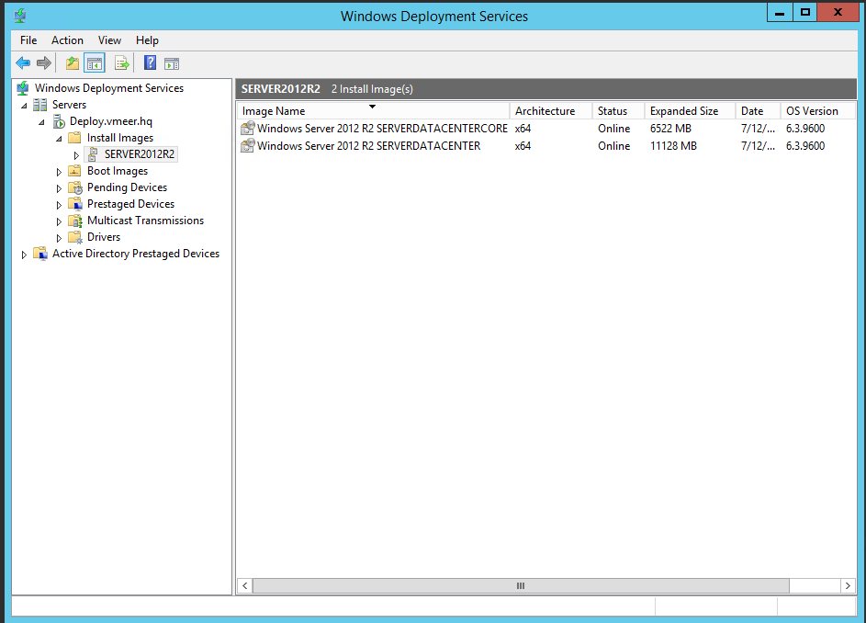Image resolution: width=866 pixels, height=623 pixels.
Task: Select the Multicast Transmissions tree item
Action: point(145,221)
